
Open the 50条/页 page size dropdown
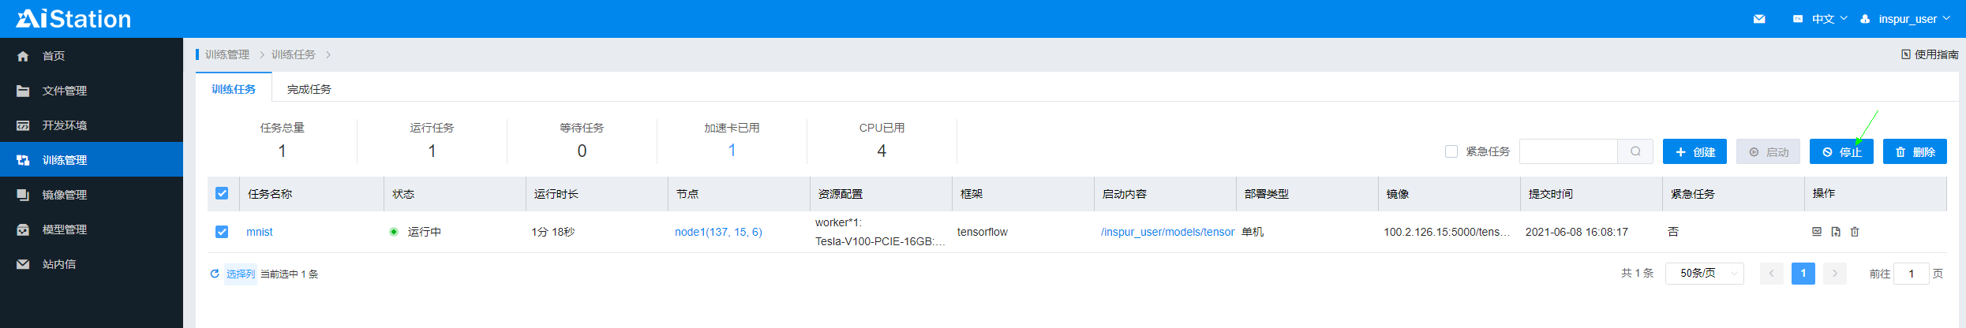pos(1704,274)
